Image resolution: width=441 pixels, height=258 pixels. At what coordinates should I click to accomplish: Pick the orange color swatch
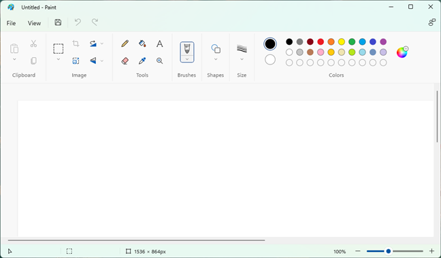pyautogui.click(x=331, y=42)
